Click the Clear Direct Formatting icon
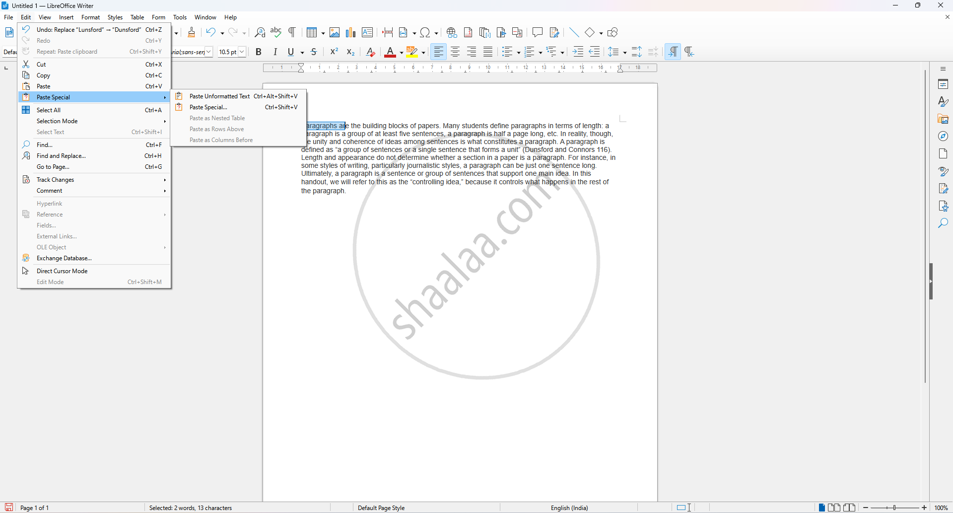Viewport: 953px width, 513px height. point(370,52)
